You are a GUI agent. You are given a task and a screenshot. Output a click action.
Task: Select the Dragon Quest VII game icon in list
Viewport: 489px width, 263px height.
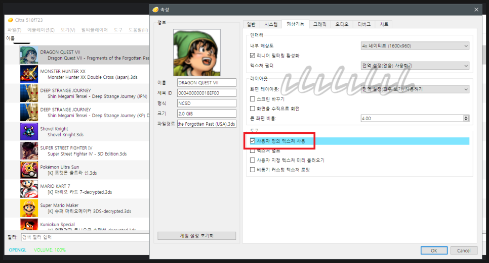[x=29, y=55]
